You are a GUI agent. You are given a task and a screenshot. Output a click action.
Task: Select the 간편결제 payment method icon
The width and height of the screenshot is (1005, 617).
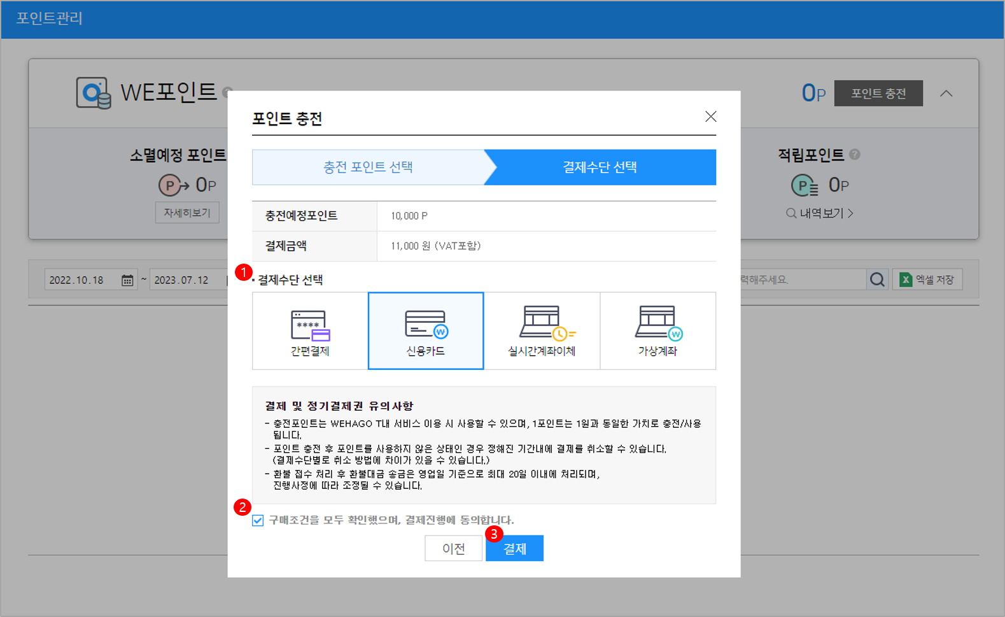(310, 331)
